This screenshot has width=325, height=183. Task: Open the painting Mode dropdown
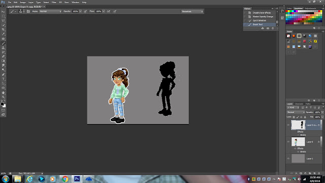point(50,11)
